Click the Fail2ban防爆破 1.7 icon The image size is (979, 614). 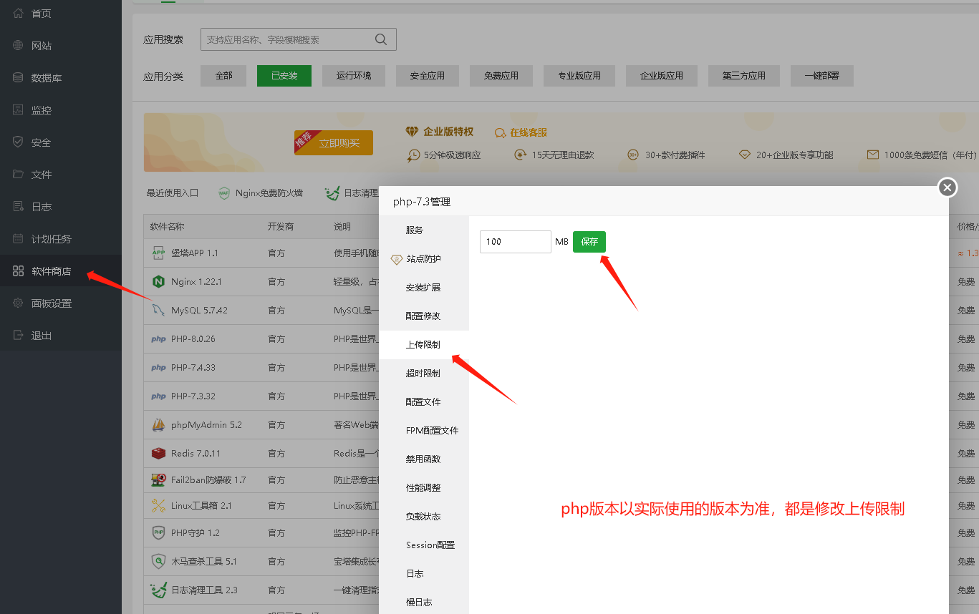[x=158, y=479]
